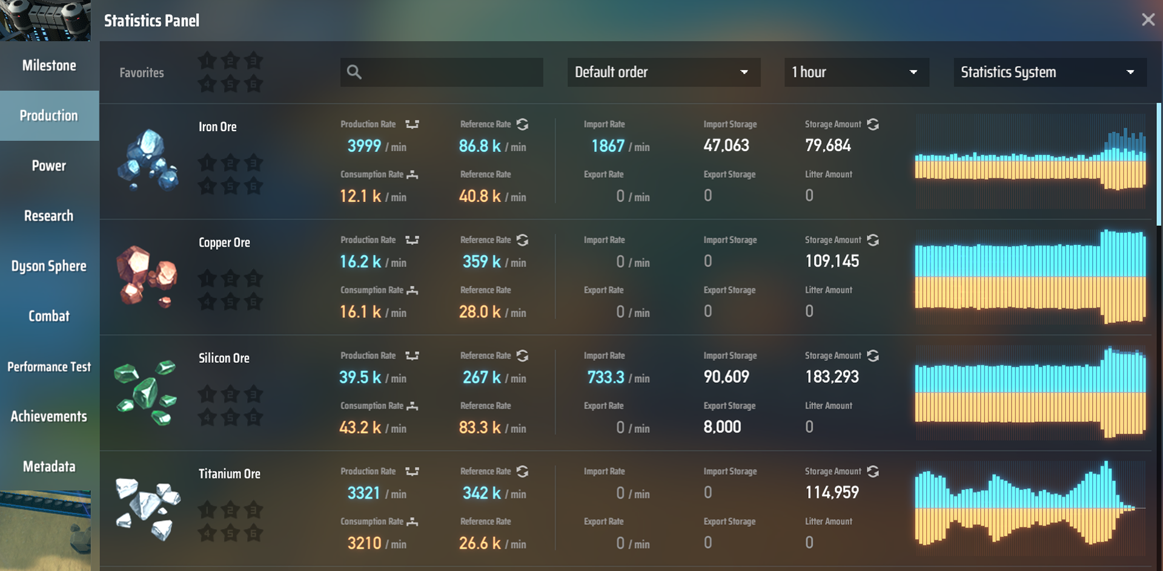Open the Achievements section
Image resolution: width=1163 pixels, height=571 pixels.
(x=49, y=417)
